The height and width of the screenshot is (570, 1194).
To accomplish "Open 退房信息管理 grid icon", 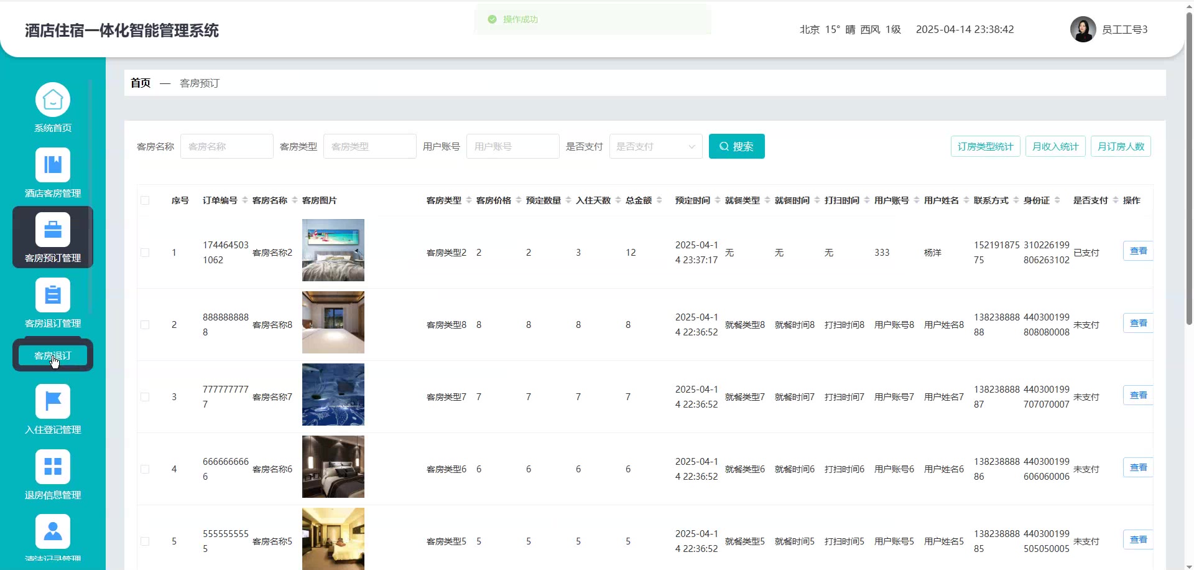I will click(53, 467).
